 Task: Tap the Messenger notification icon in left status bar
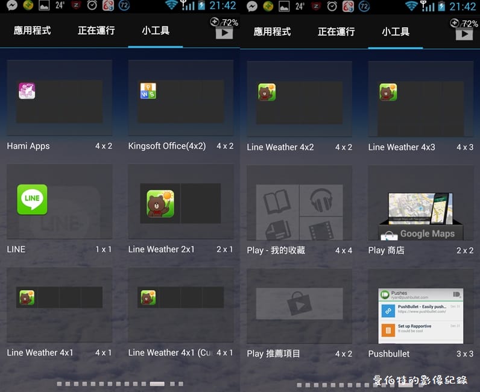tap(12, 5)
